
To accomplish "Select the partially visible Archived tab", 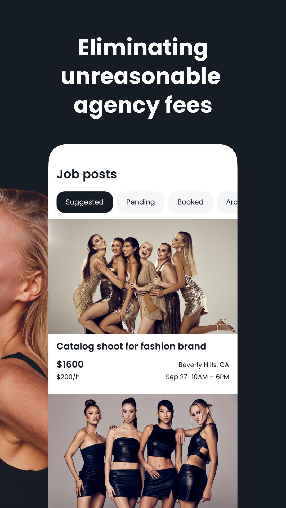I will [x=227, y=202].
